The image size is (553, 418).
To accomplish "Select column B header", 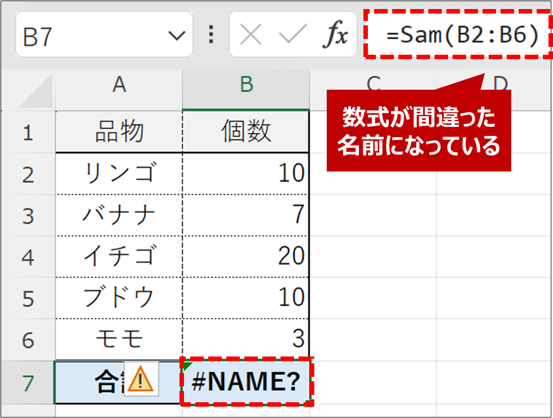I will (245, 85).
